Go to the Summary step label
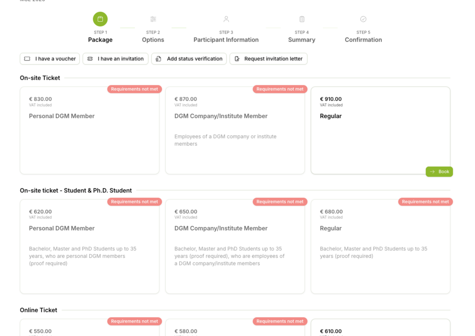Image resolution: width=475 pixels, height=336 pixels. [x=302, y=40]
